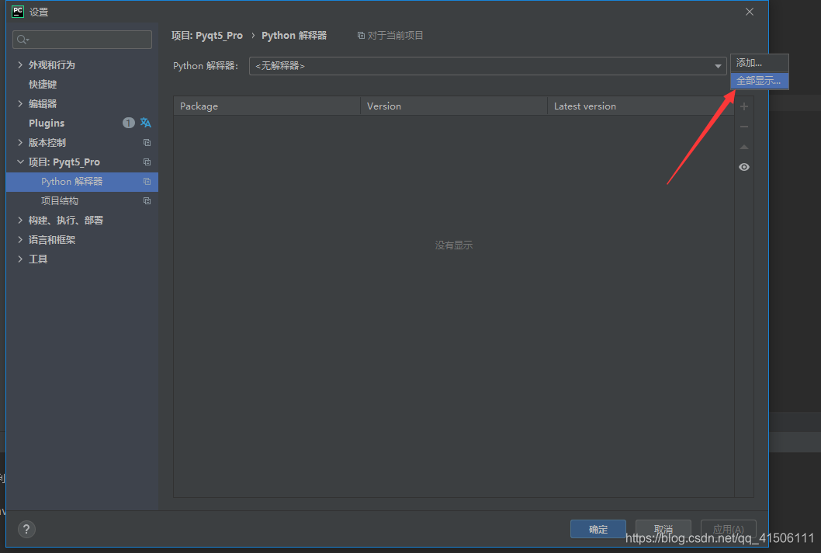Open the 快捷键 settings page
Screen dimensions: 821x553
coord(43,84)
